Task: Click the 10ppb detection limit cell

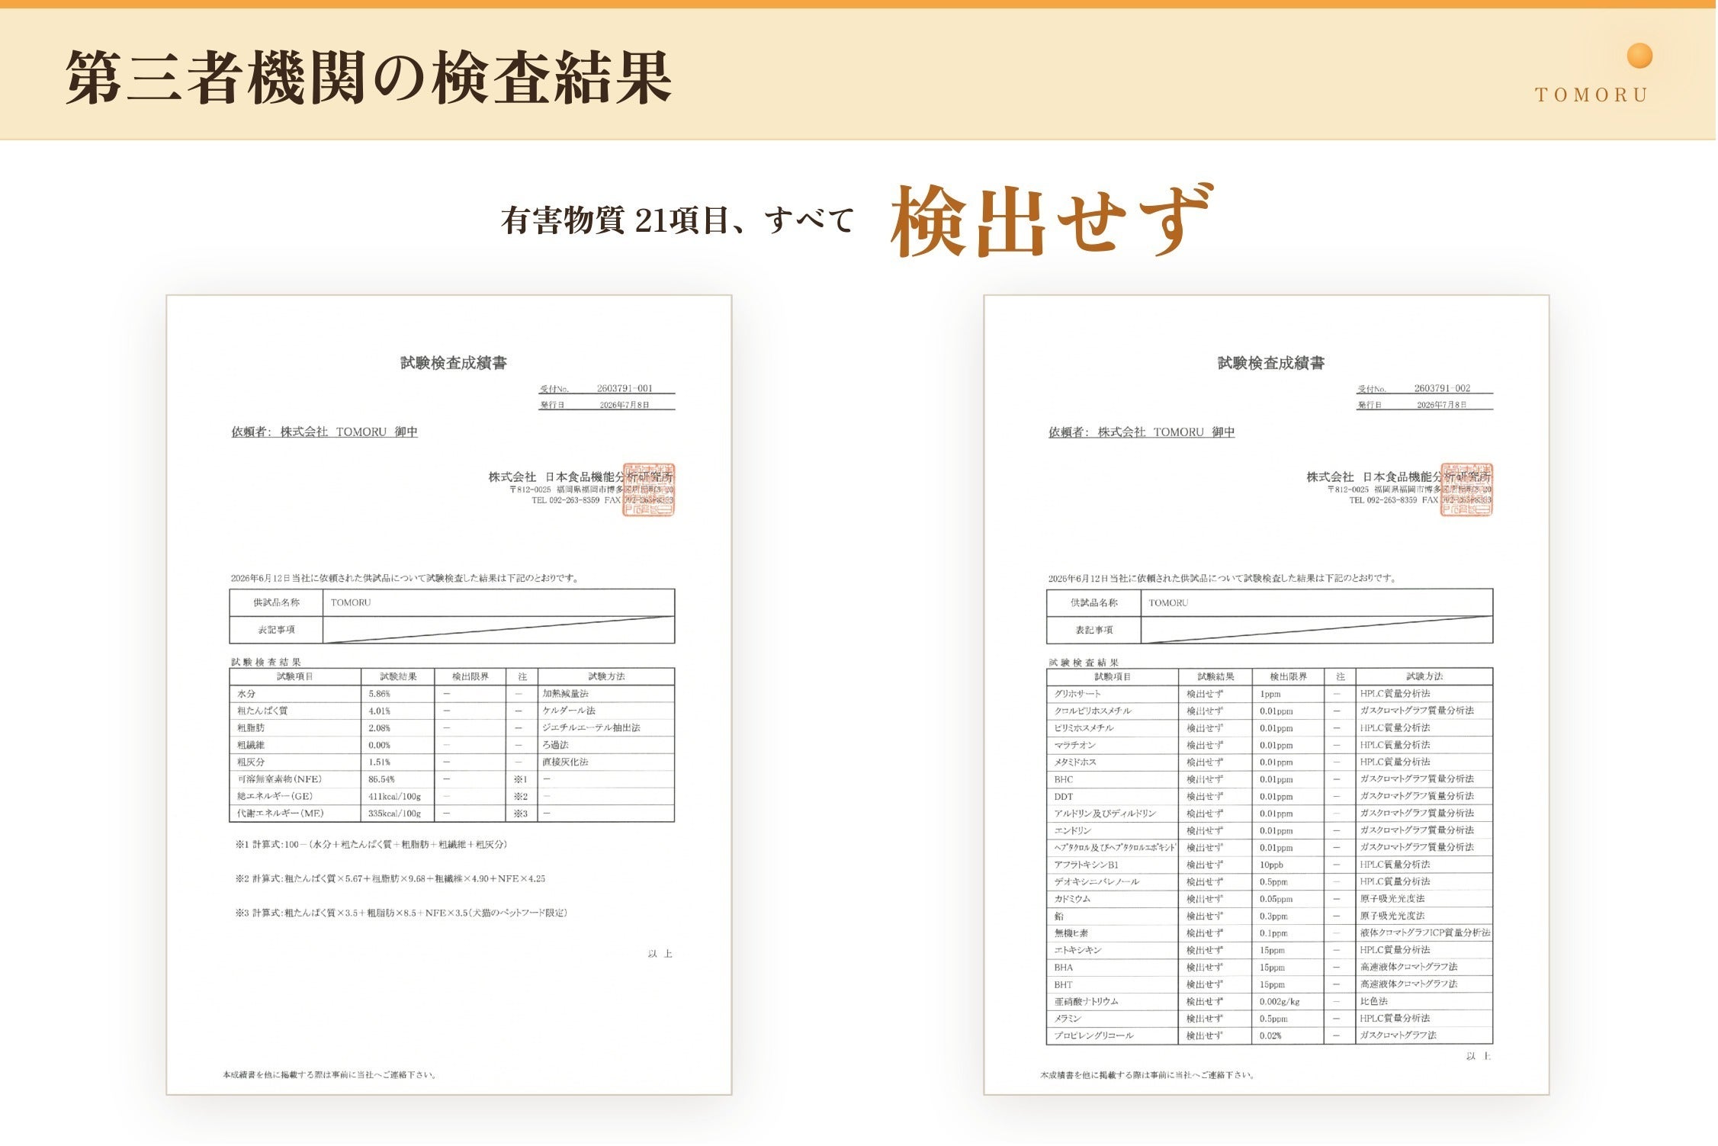Action: (x=1272, y=865)
